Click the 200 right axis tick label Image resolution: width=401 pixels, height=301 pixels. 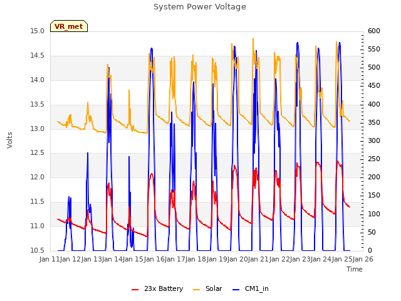374,177
